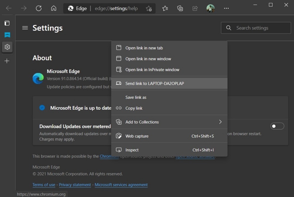Select Open link in InPrivate window
The width and height of the screenshot is (294, 197).
pyautogui.click(x=153, y=69)
